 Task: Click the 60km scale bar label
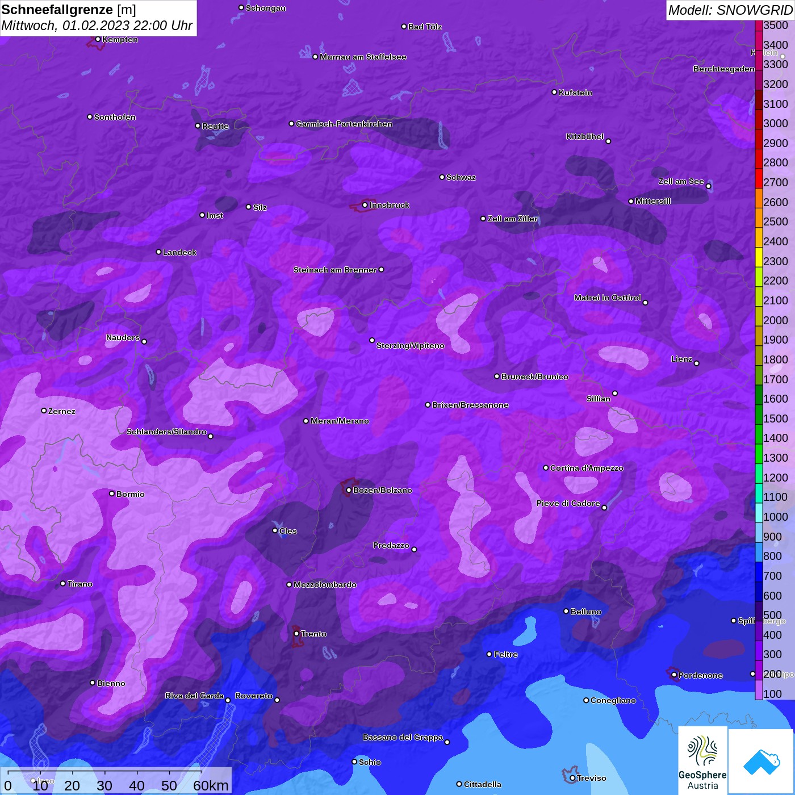pos(211,785)
